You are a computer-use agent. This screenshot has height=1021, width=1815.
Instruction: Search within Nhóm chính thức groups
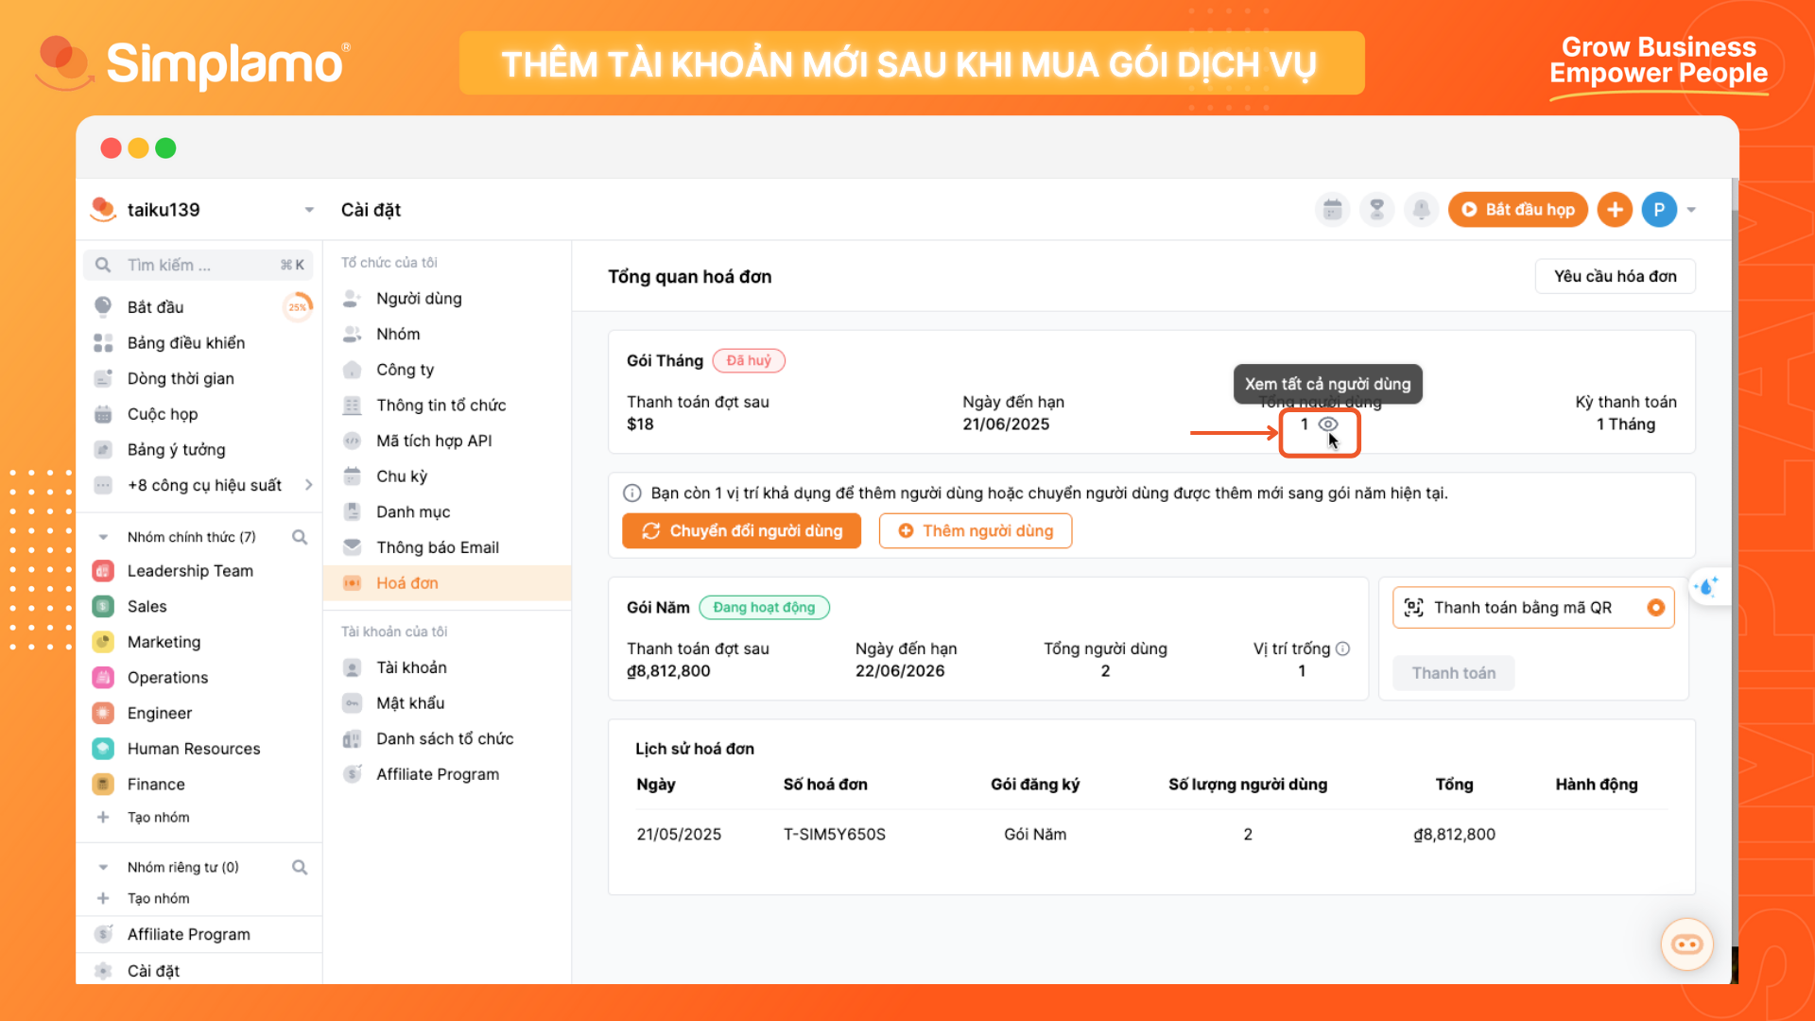point(300,537)
